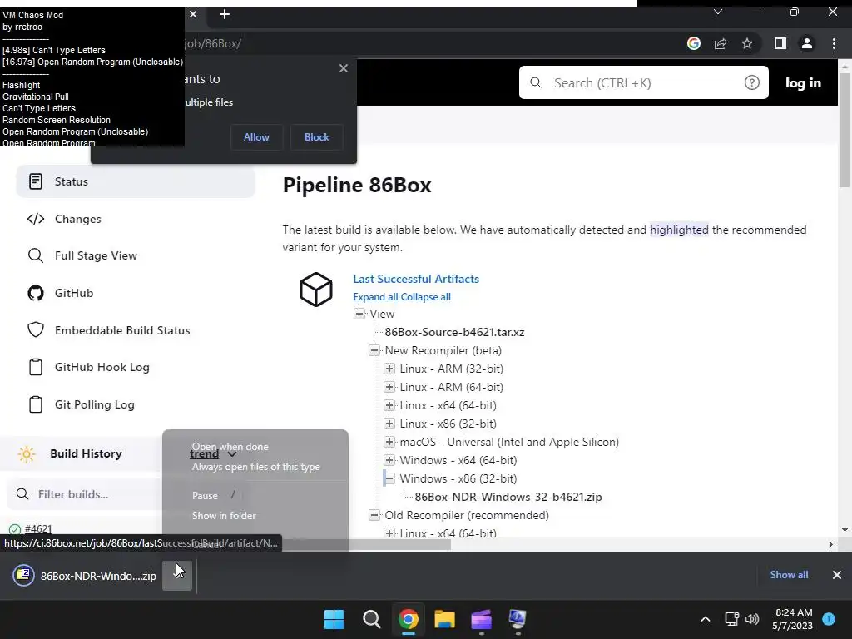The width and height of the screenshot is (852, 639).
Task: Click the Changes code brackets icon
Action: coord(36,219)
